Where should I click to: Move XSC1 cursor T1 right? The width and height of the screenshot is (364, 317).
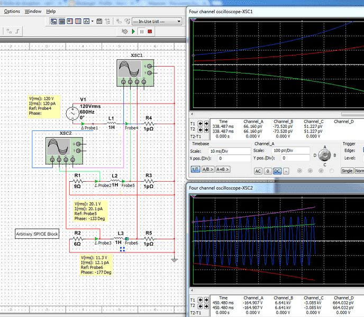pyautogui.click(x=206, y=124)
